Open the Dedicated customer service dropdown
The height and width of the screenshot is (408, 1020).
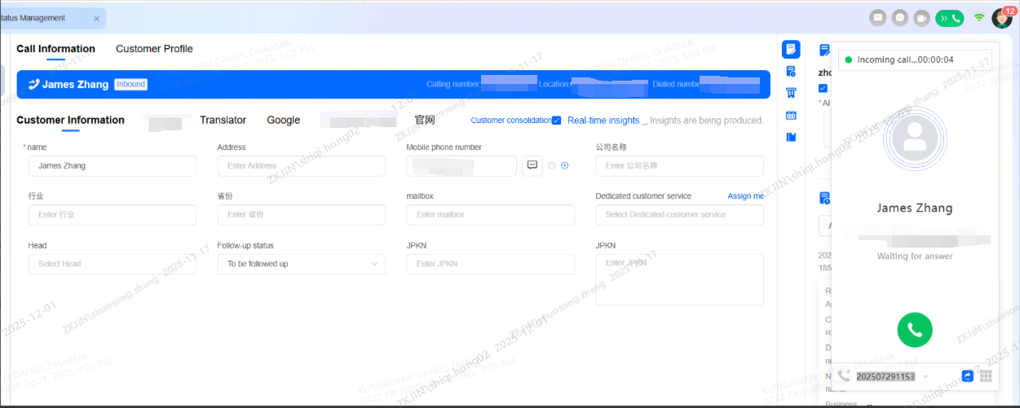point(679,215)
